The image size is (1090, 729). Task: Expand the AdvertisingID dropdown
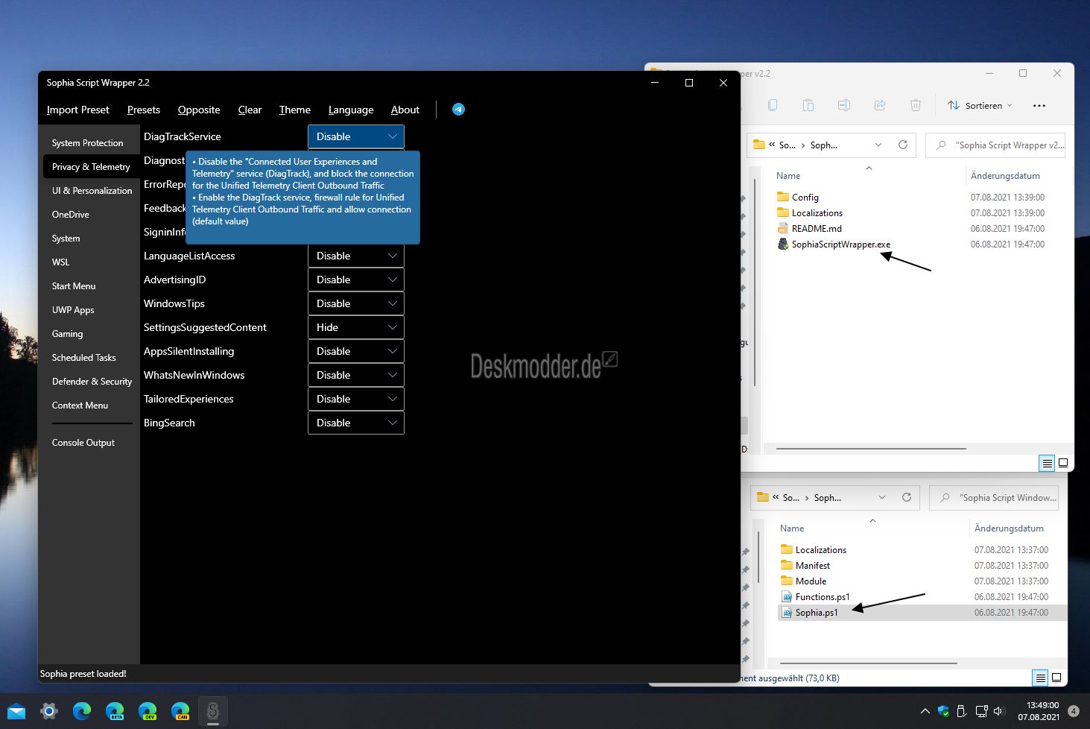(356, 280)
